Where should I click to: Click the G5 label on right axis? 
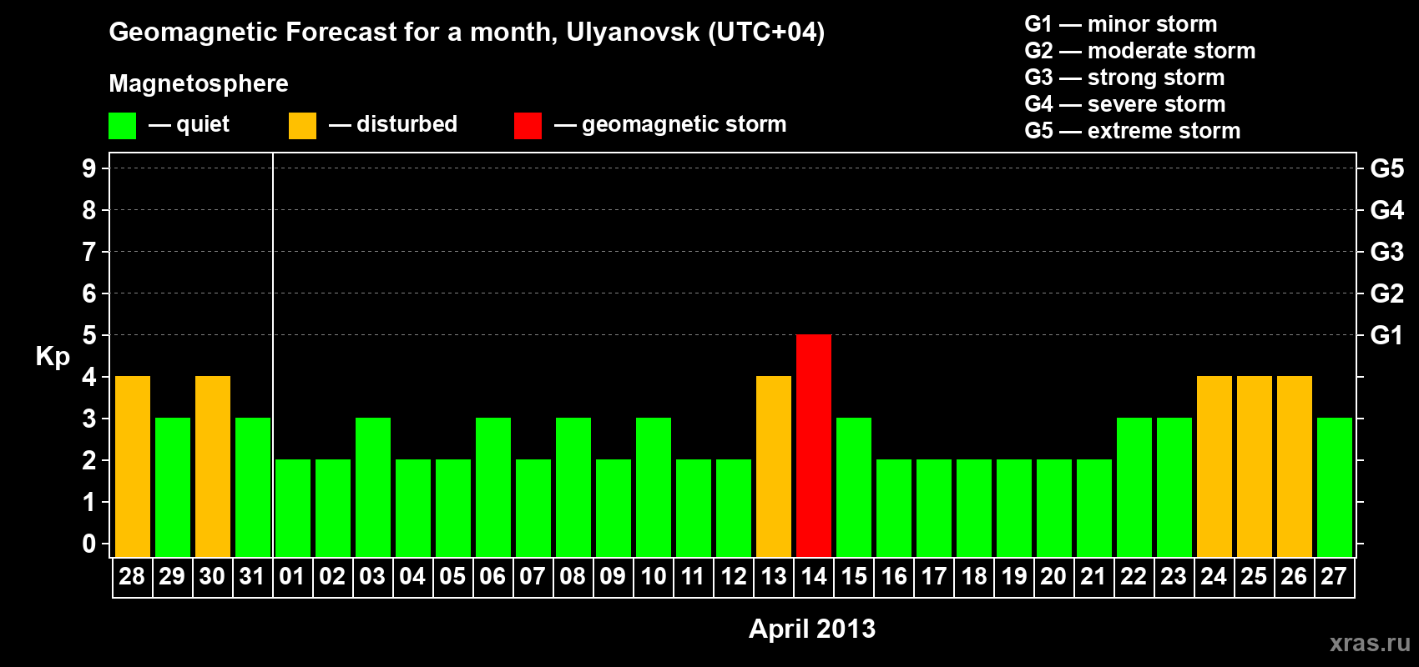click(1387, 168)
